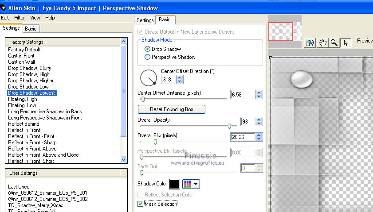Click the Center Offset Distance value field
Viewport: 373px width, 212px height.
tap(243, 94)
